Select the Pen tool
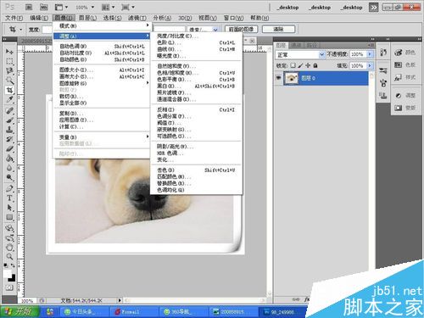This screenshot has width=424, height=318. point(9,188)
